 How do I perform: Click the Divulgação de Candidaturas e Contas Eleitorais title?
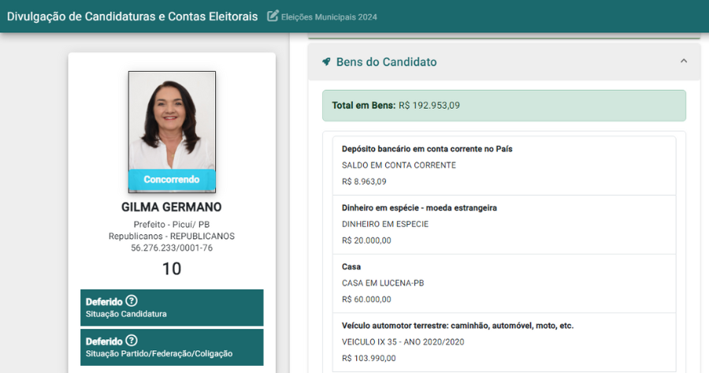click(x=132, y=16)
